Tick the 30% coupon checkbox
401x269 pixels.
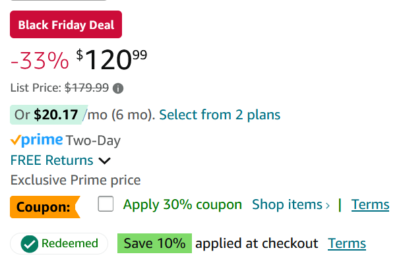pos(106,204)
